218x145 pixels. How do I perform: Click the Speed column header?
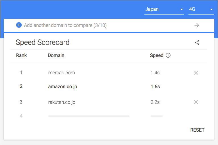[157, 55]
